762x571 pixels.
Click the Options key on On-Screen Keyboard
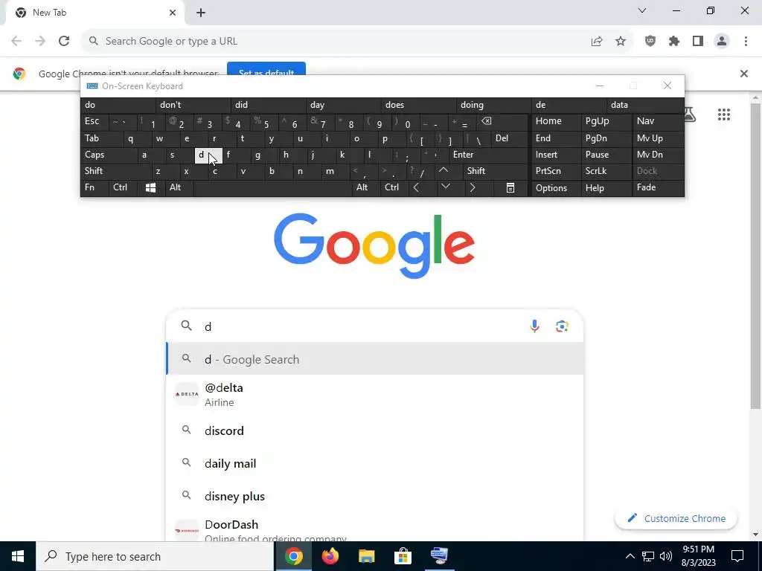555,188
